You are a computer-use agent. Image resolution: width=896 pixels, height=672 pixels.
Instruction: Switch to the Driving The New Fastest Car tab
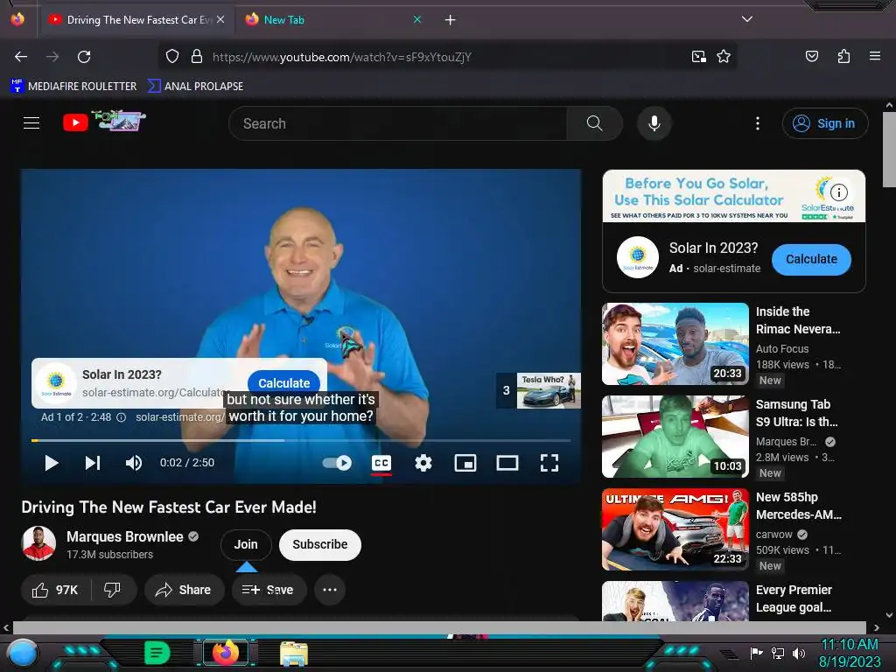point(136,20)
